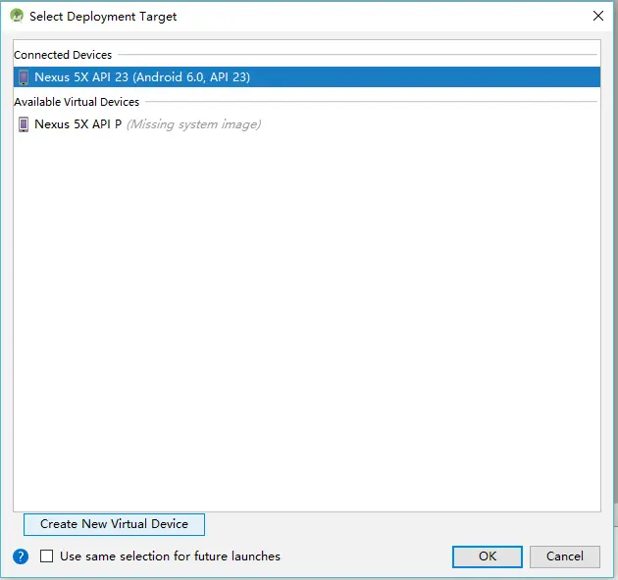The width and height of the screenshot is (618, 580).
Task: Click the (Missing system image) note
Action: (x=193, y=124)
